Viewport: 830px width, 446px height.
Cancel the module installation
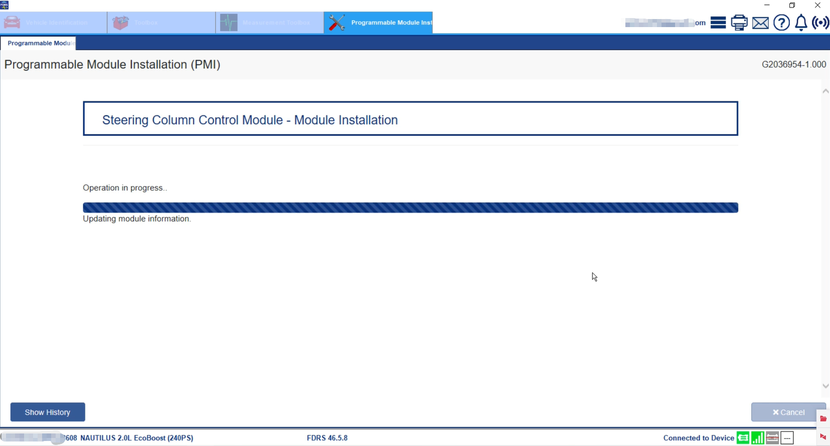point(788,412)
